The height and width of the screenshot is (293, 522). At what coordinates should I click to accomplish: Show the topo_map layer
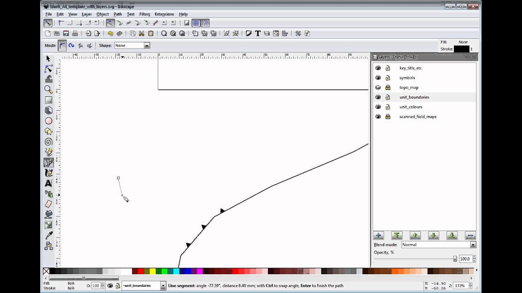tap(378, 87)
